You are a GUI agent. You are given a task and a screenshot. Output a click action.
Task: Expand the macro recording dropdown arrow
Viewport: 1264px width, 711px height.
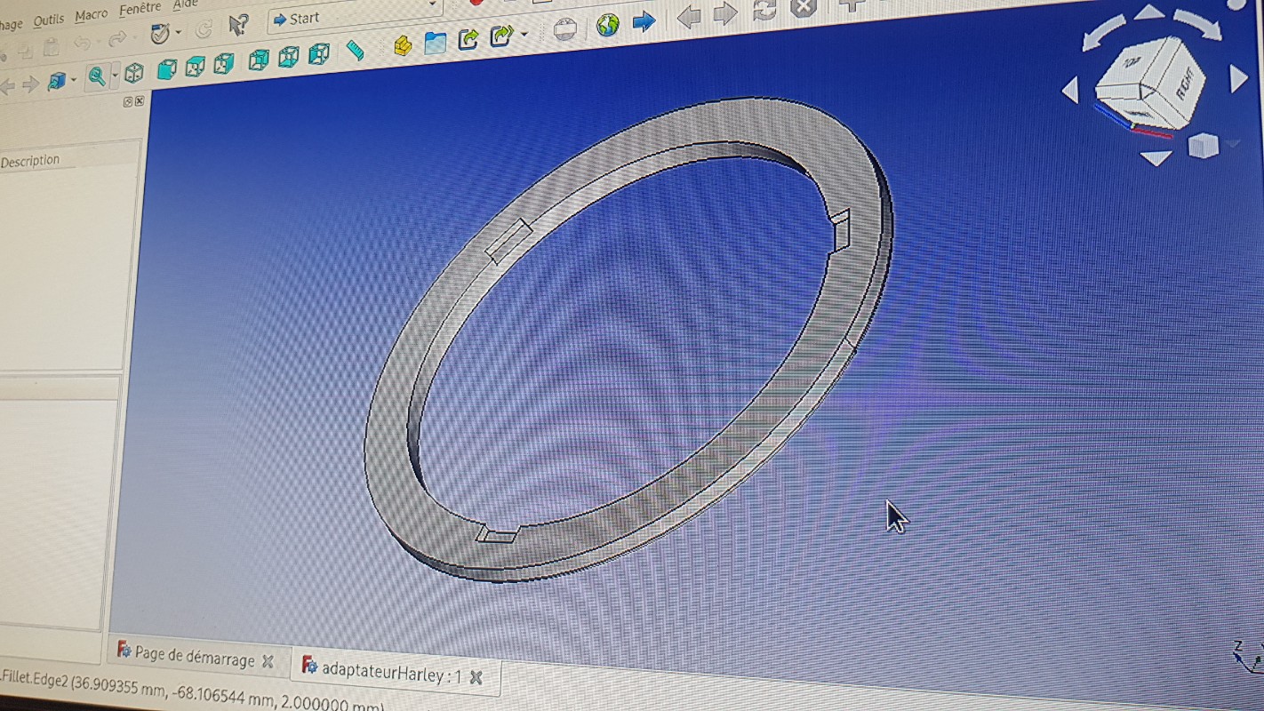[179, 33]
